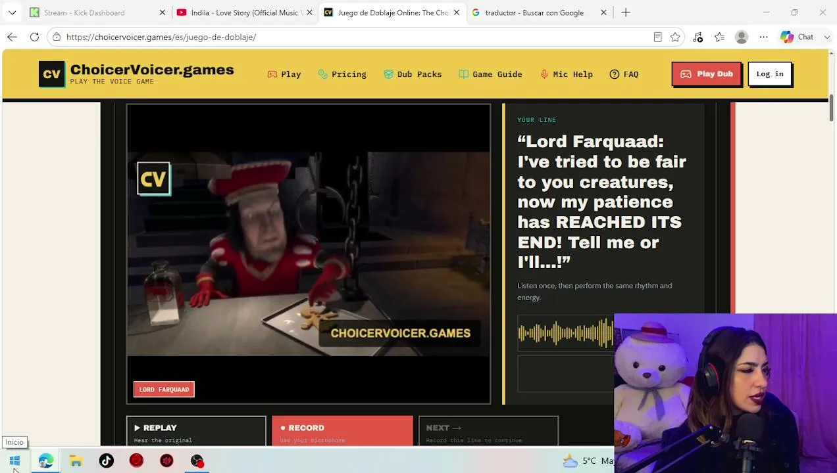Click the Dub Packs box icon
Image resolution: width=837 pixels, height=473 pixels.
point(388,74)
